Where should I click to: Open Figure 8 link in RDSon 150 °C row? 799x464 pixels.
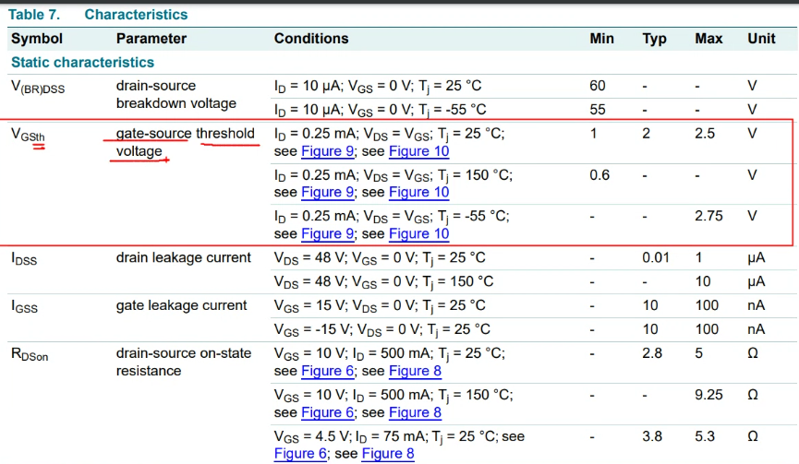tap(415, 412)
